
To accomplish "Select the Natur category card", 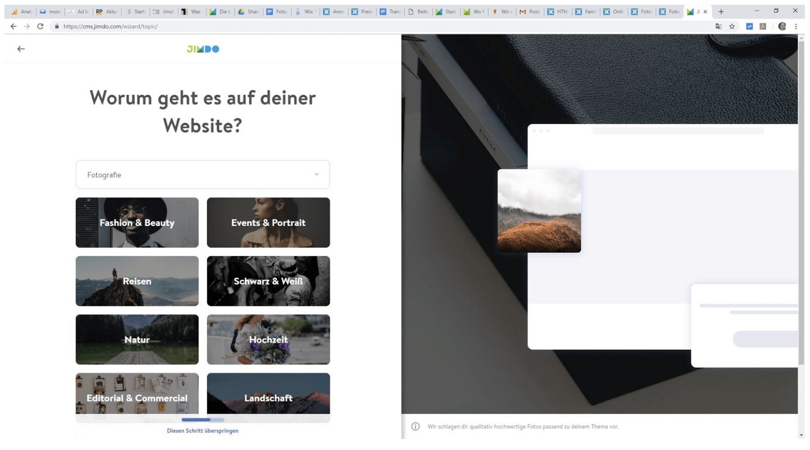I will (x=137, y=340).
